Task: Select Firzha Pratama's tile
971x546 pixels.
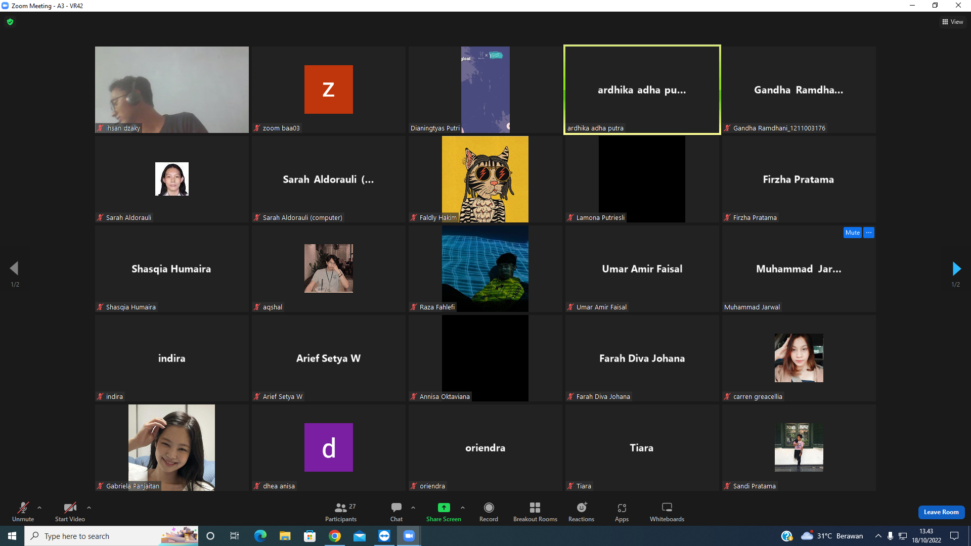Action: (799, 179)
